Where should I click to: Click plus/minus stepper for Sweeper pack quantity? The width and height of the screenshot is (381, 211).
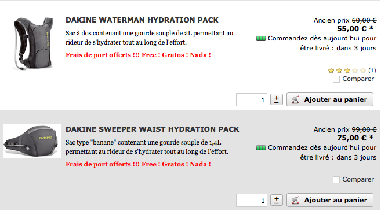tap(277, 200)
